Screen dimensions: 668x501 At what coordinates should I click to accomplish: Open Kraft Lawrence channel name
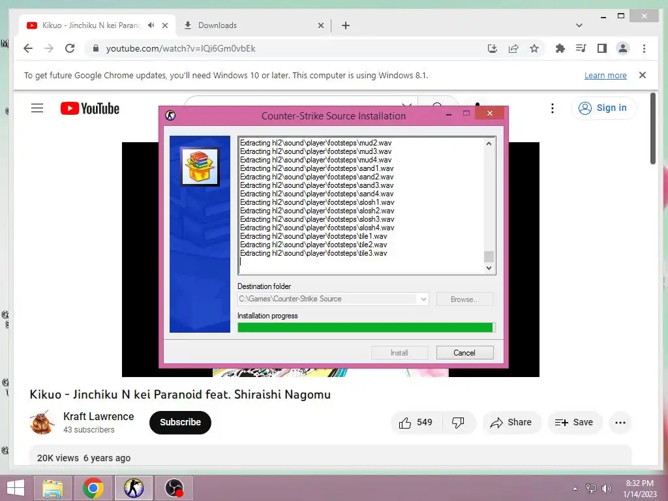coord(99,417)
